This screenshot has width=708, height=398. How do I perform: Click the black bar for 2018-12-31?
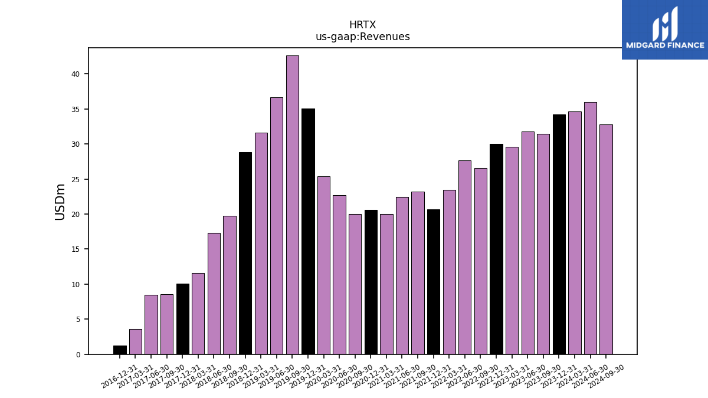pyautogui.click(x=245, y=254)
